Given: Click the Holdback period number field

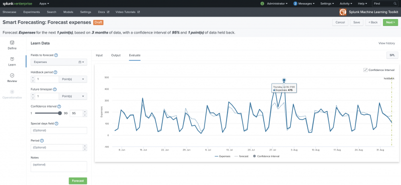Looking at the screenshot, I should 47,79.
